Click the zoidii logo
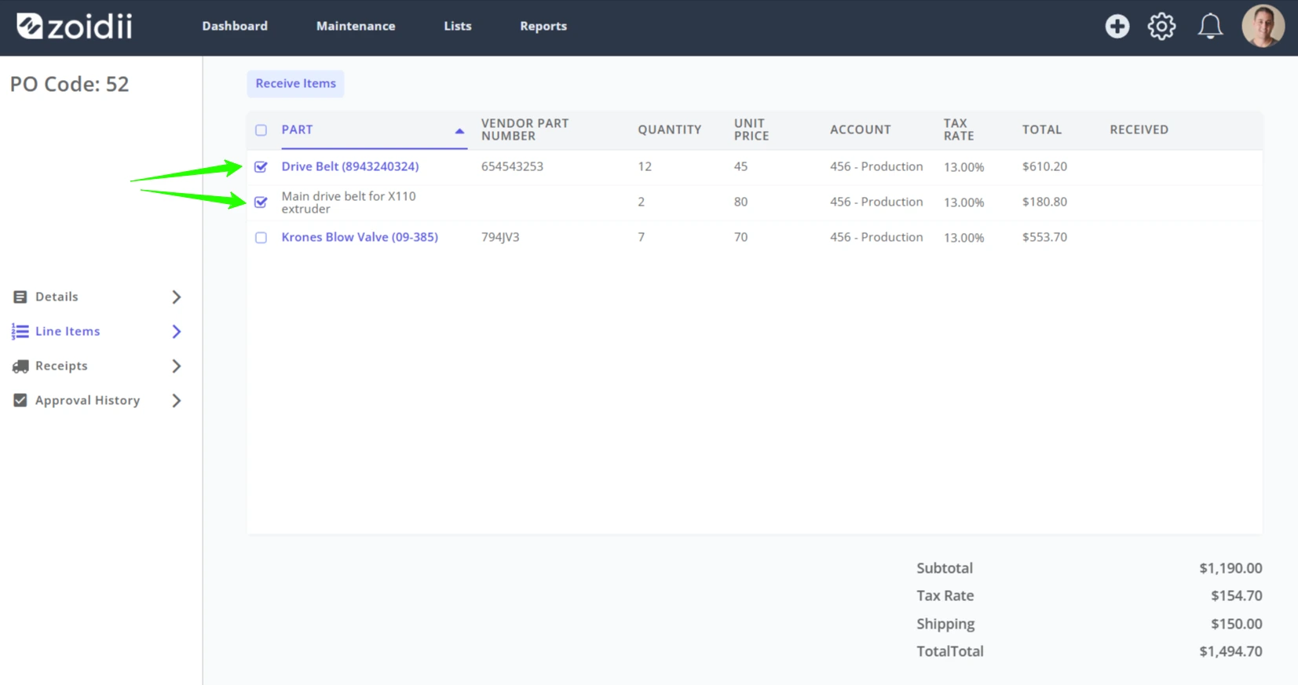Image resolution: width=1298 pixels, height=685 pixels. click(75, 26)
